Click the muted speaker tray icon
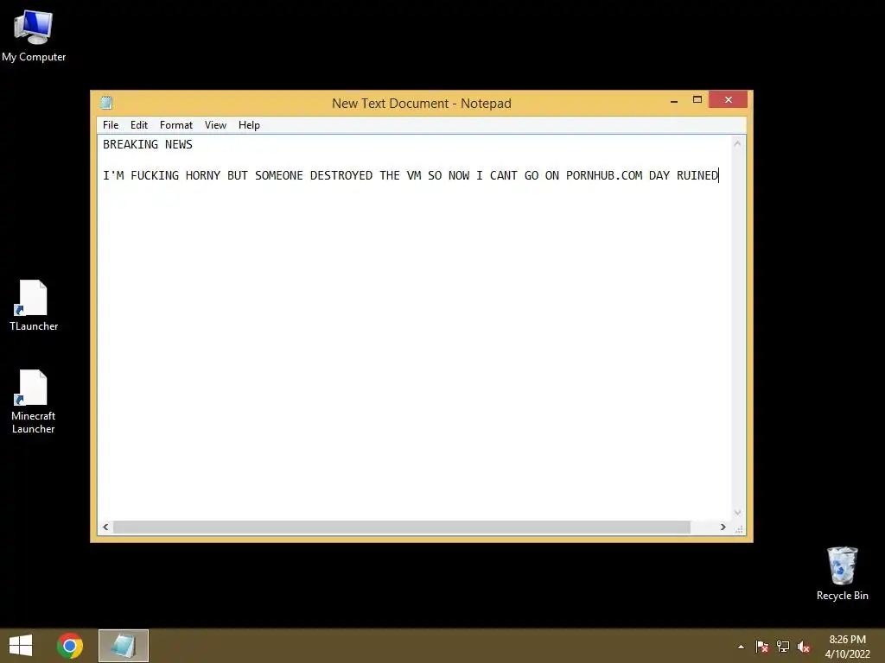Image resolution: width=885 pixels, height=663 pixels. click(804, 646)
